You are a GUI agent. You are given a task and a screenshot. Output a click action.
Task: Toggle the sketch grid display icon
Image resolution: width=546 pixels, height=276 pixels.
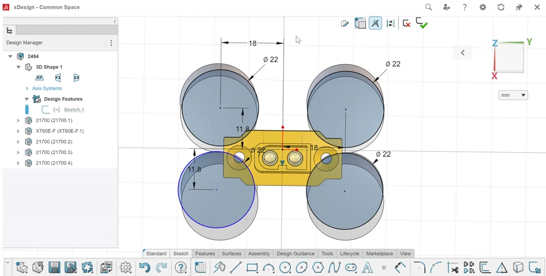(360, 23)
